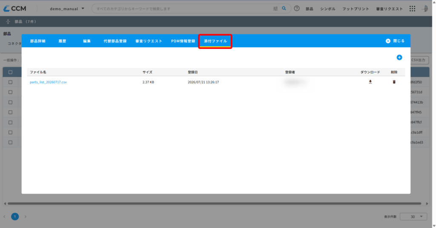Switch to the 代替部品登録 tab
This screenshot has height=228, width=436.
pos(115,41)
